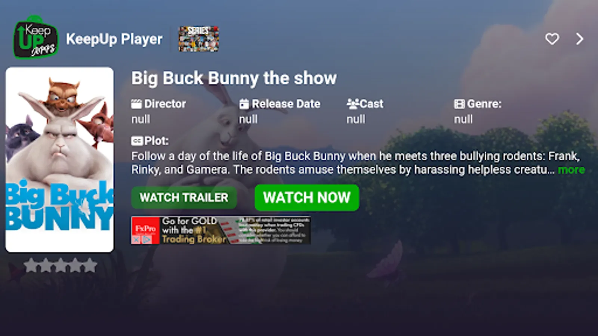Start the Watch Trailer button

pos(184,197)
